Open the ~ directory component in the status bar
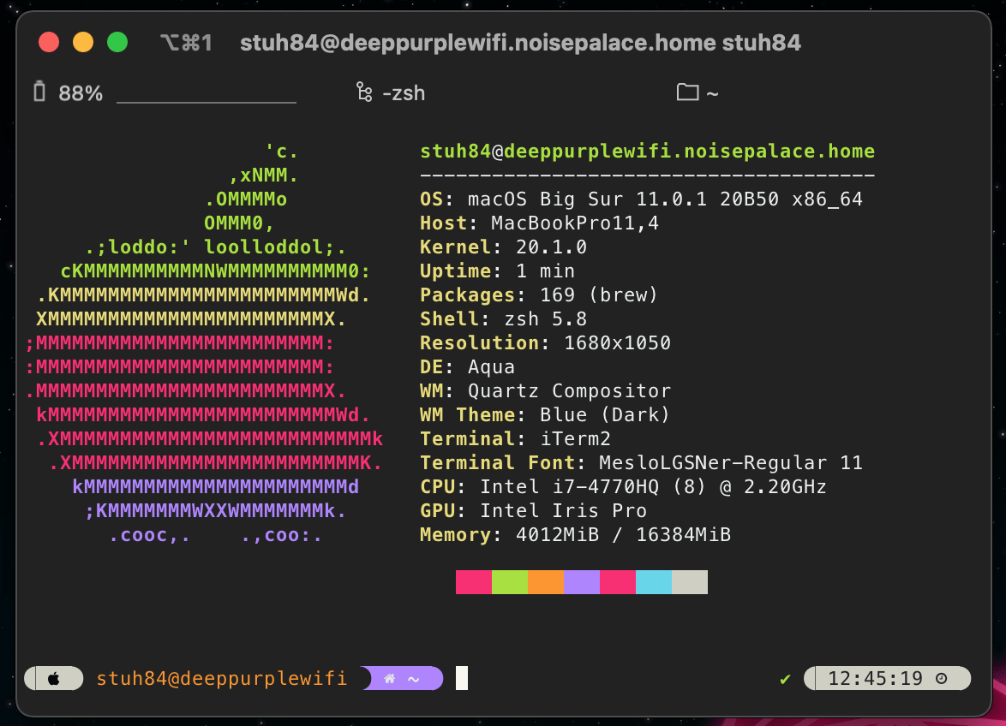Screen dimensions: 1006x726 (x=698, y=92)
